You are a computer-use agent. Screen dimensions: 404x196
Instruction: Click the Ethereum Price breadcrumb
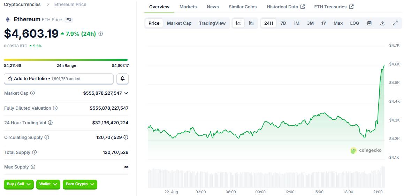click(x=70, y=5)
